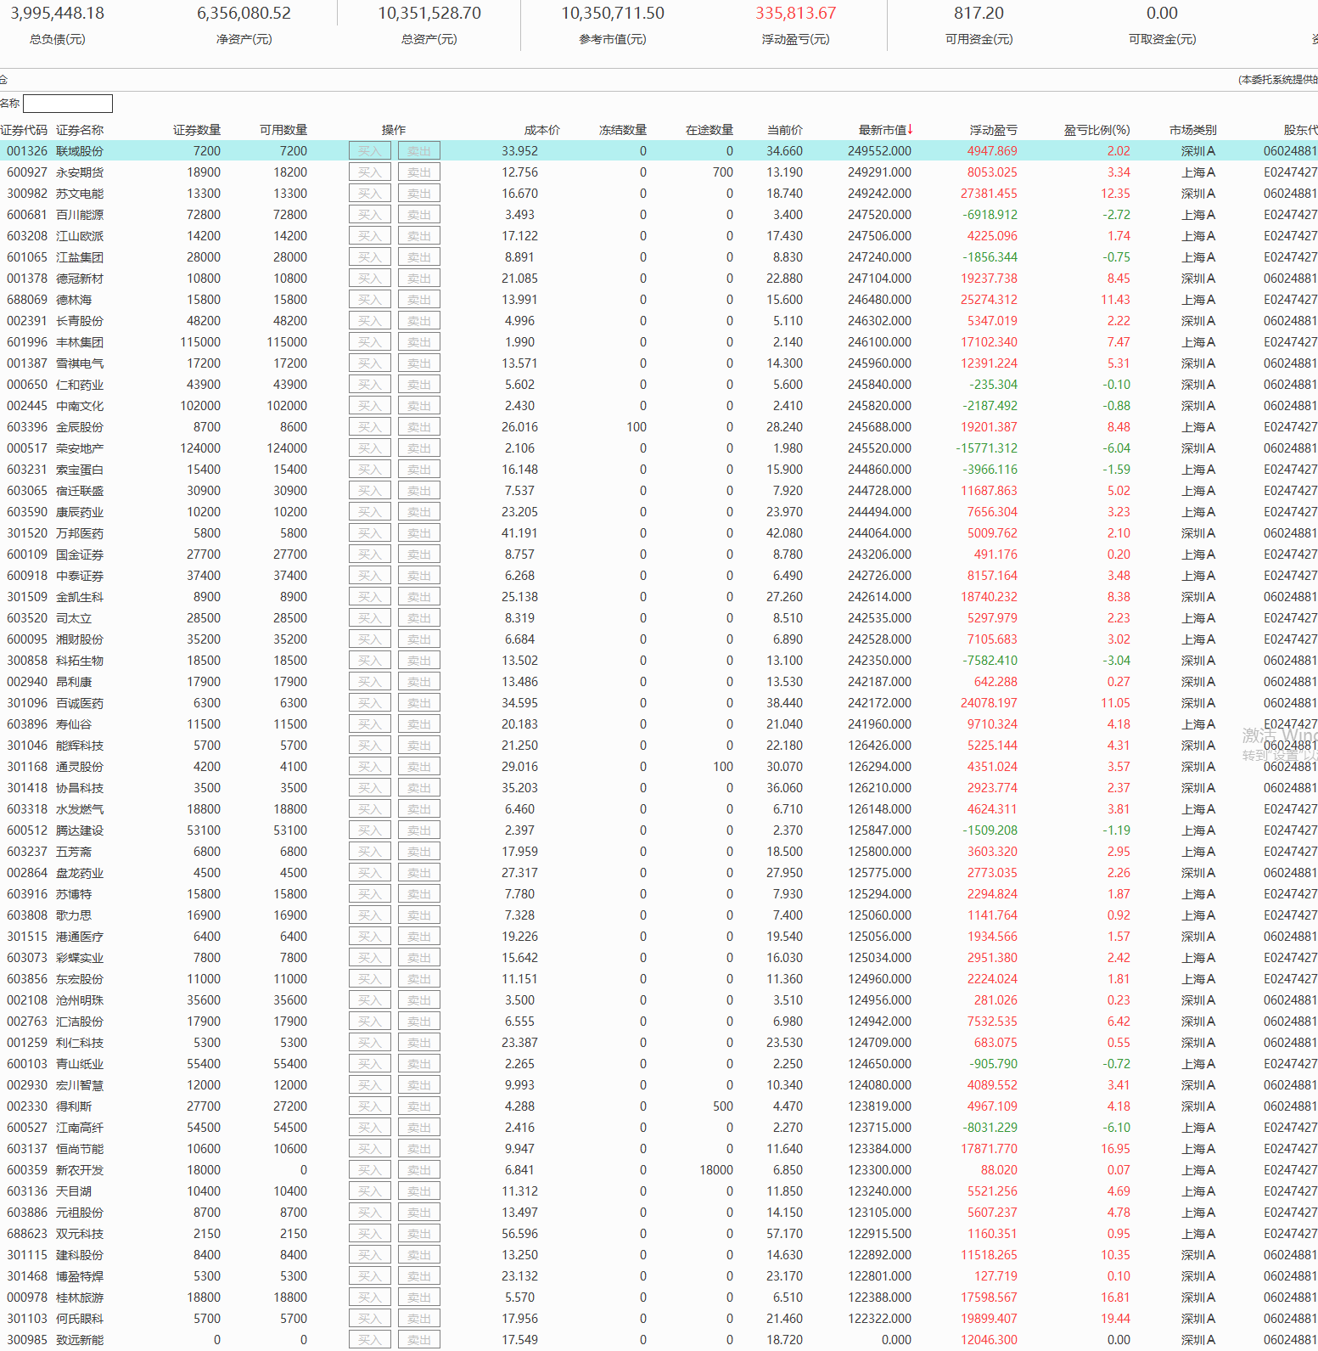Click 买入 button for 百川能源

coord(370,215)
